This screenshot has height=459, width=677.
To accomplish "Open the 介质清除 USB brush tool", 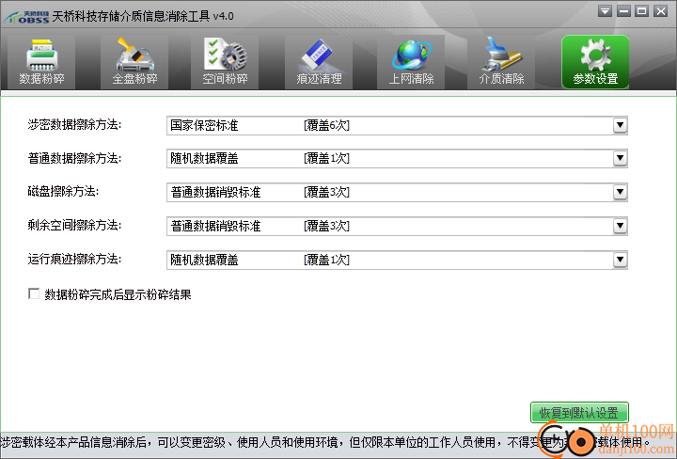I will [501, 62].
